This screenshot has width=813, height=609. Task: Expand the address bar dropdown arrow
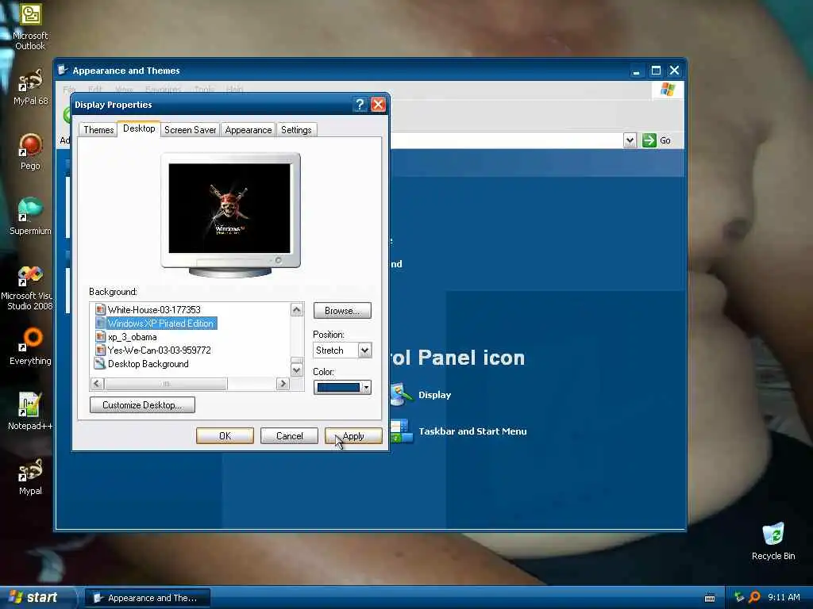tap(630, 140)
